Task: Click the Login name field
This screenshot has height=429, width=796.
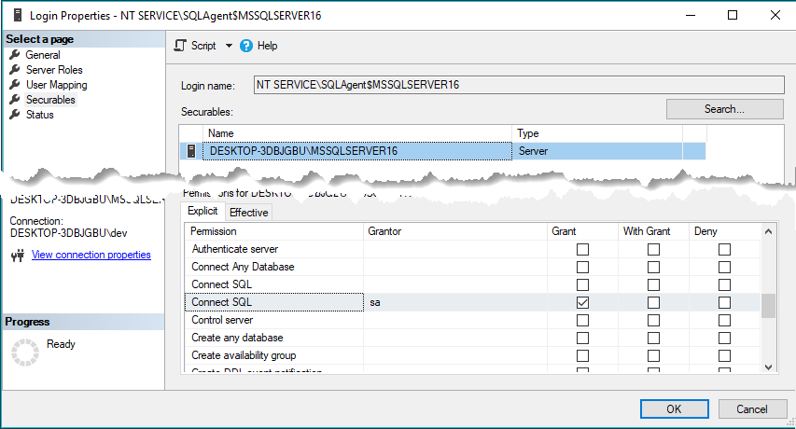Action: (519, 85)
